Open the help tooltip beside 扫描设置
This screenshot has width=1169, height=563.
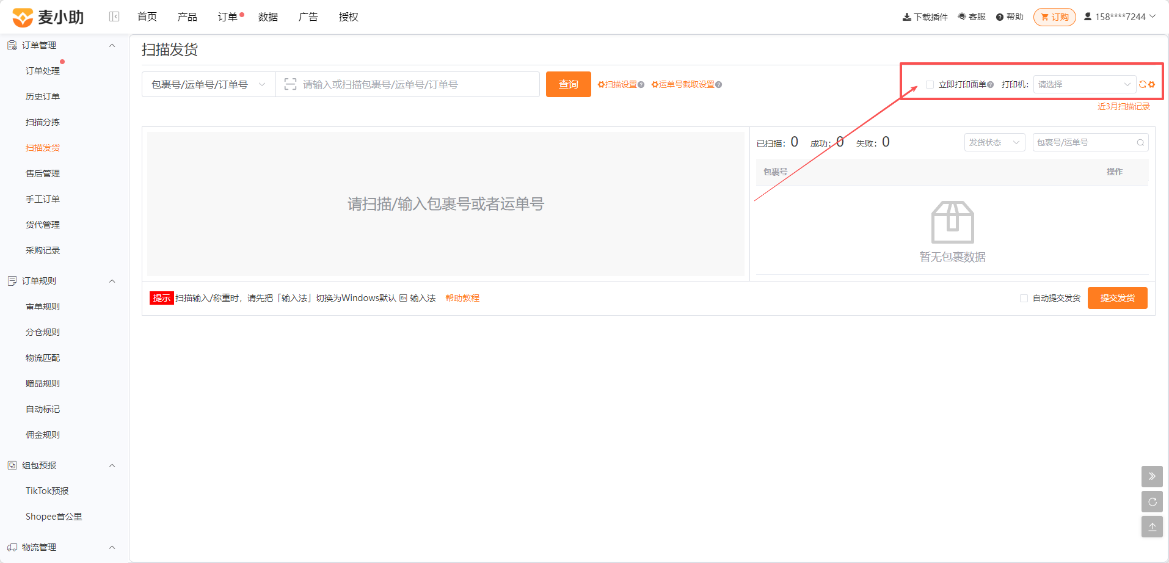click(x=641, y=85)
